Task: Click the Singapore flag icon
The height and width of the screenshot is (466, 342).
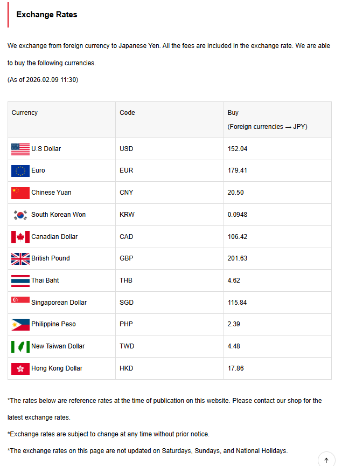Action: coord(20,300)
